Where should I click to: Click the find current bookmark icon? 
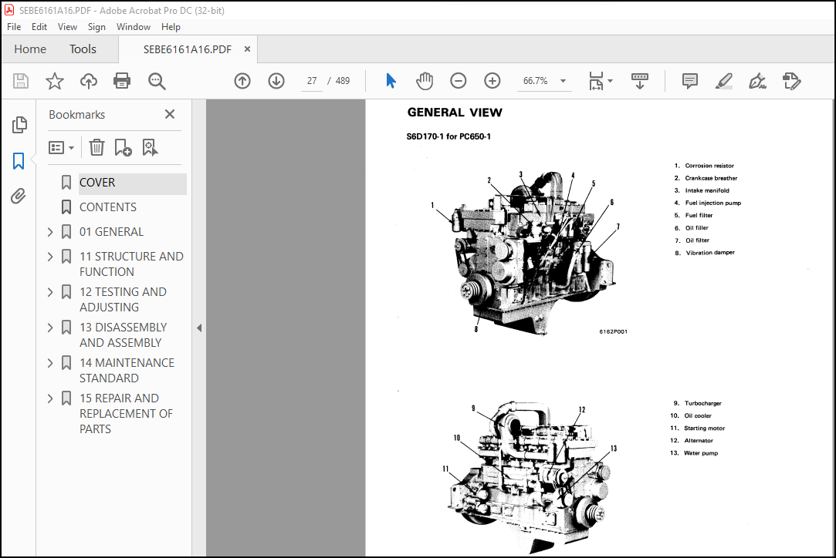(x=151, y=147)
